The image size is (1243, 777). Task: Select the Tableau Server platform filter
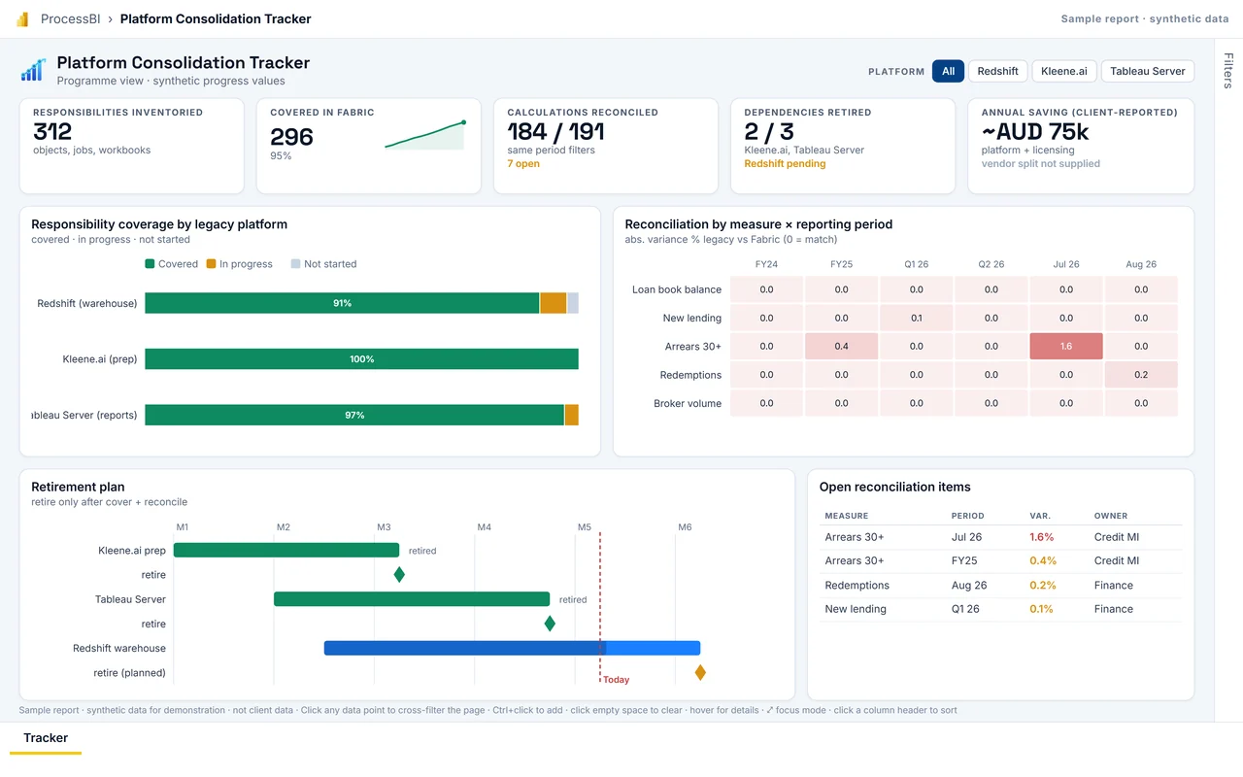[x=1147, y=71]
